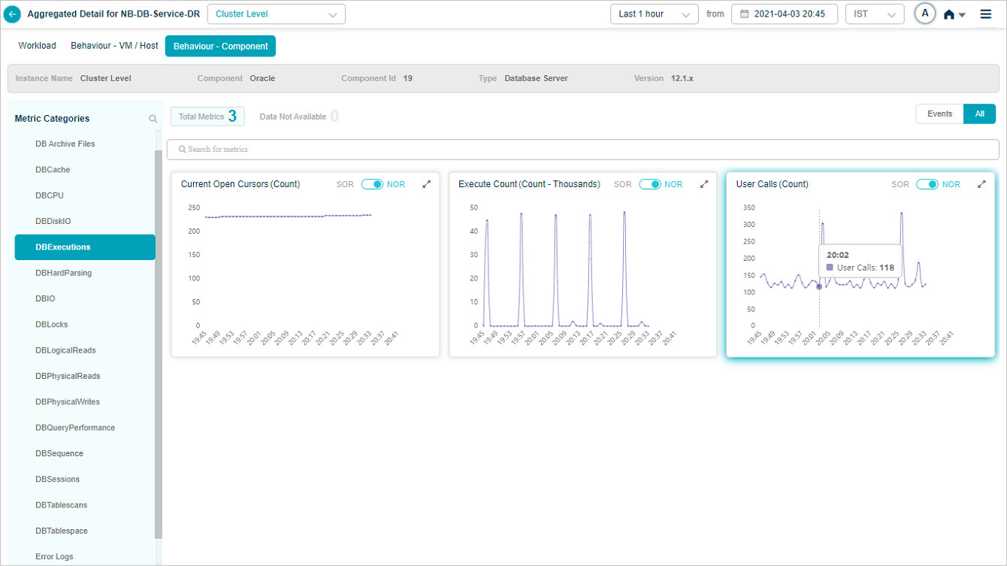Open the hamburger menu icon
This screenshot has height=566, width=1007.
986,14
